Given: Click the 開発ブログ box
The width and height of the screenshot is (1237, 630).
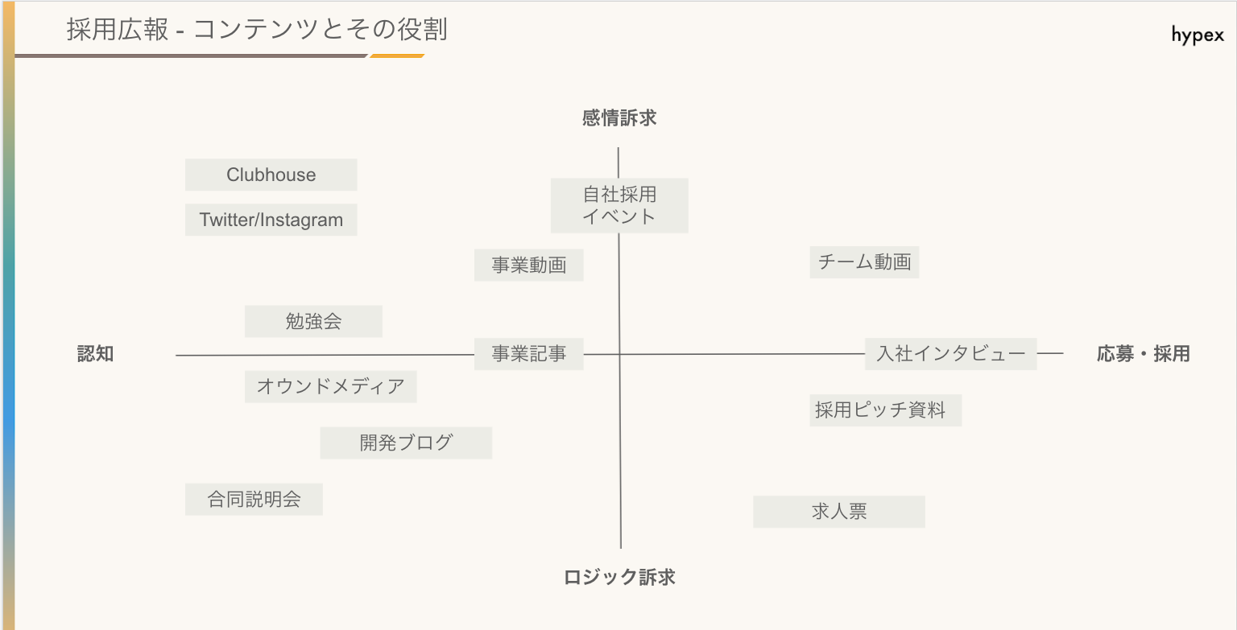Looking at the screenshot, I should pos(406,443).
